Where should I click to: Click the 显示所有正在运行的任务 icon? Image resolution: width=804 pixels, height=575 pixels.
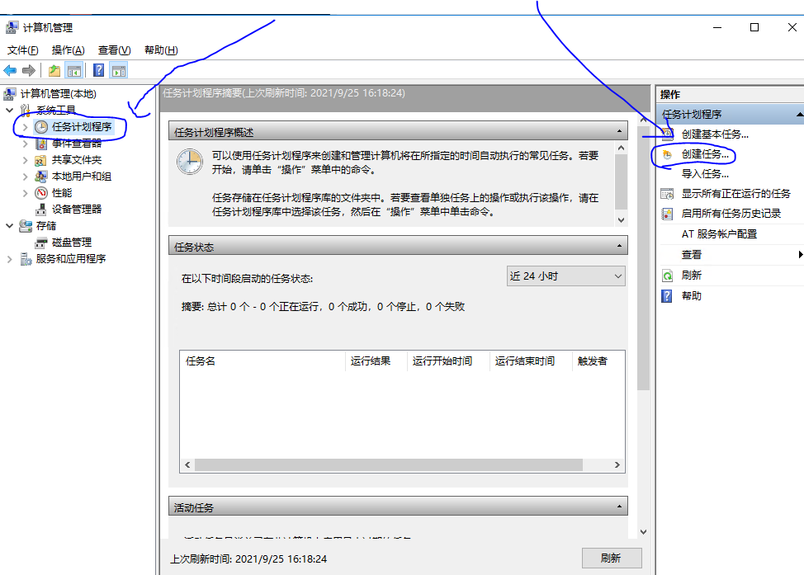tap(667, 193)
